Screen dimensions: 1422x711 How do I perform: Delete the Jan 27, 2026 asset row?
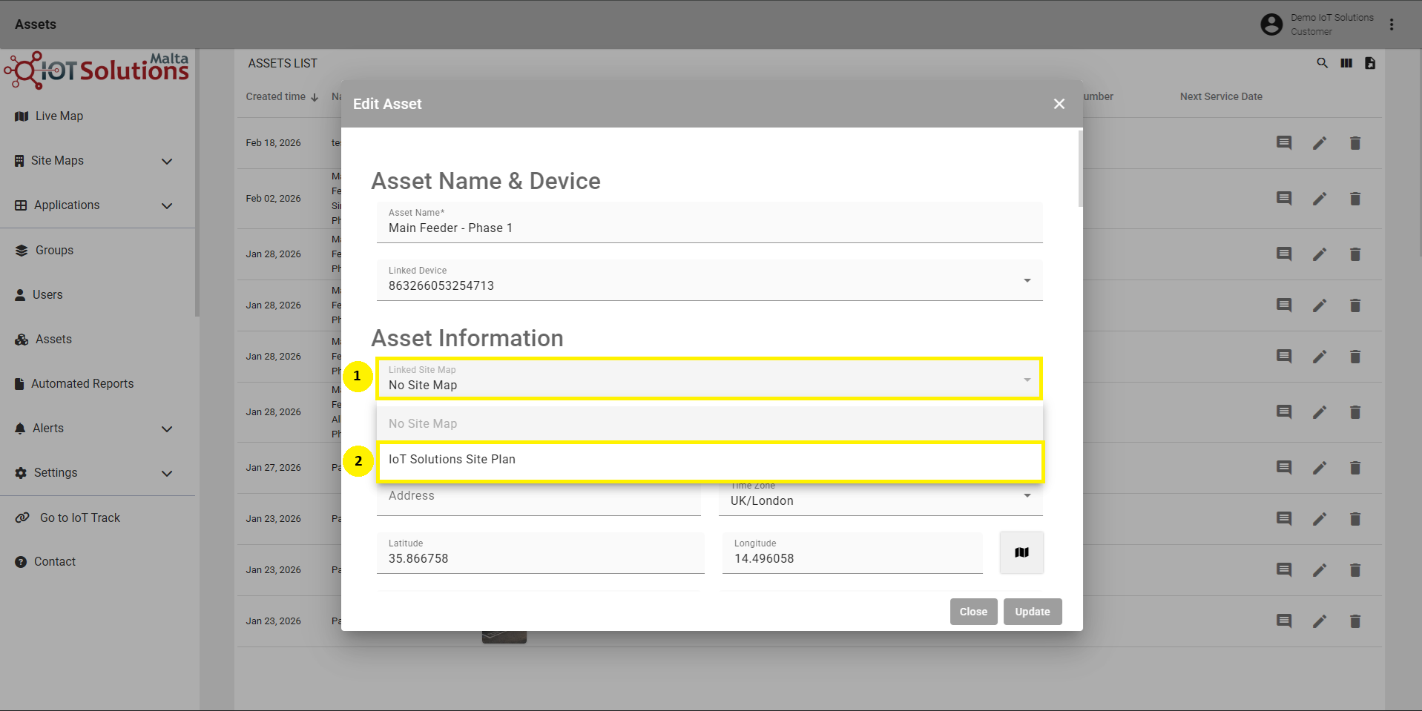(x=1355, y=468)
